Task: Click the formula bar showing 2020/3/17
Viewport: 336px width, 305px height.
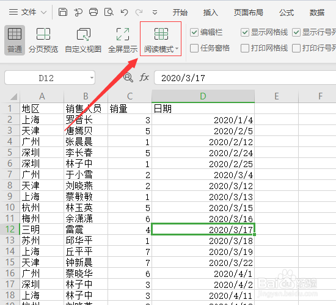Action: [x=245, y=78]
